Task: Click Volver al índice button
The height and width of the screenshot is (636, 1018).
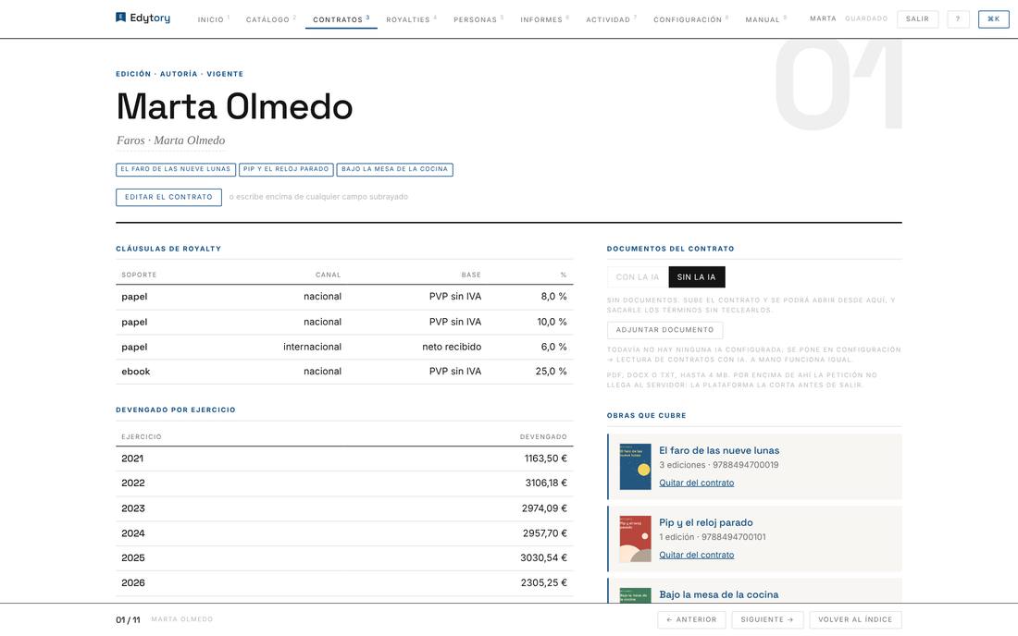Action: (x=855, y=619)
